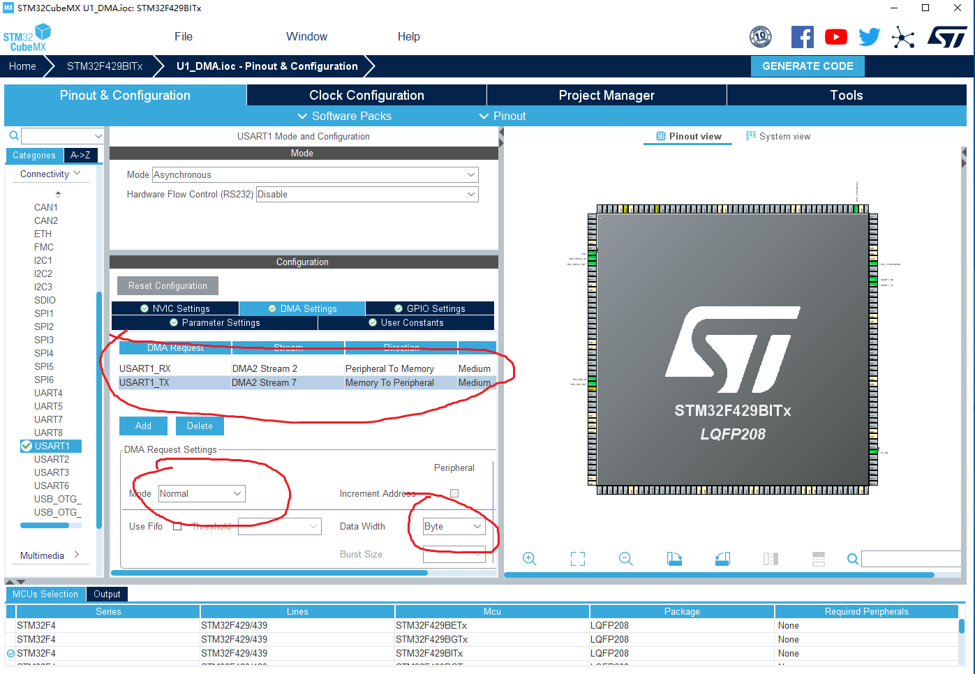The height and width of the screenshot is (674, 975).
Task: Rotate the chip view clockwise
Action: click(673, 559)
